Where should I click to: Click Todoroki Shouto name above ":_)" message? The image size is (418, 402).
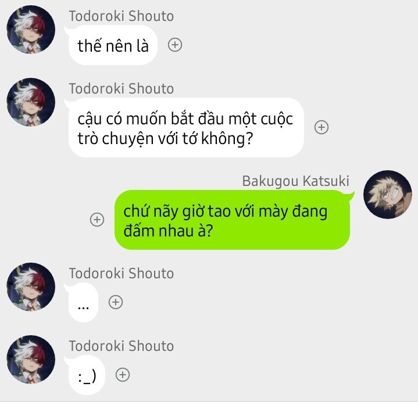tap(122, 346)
